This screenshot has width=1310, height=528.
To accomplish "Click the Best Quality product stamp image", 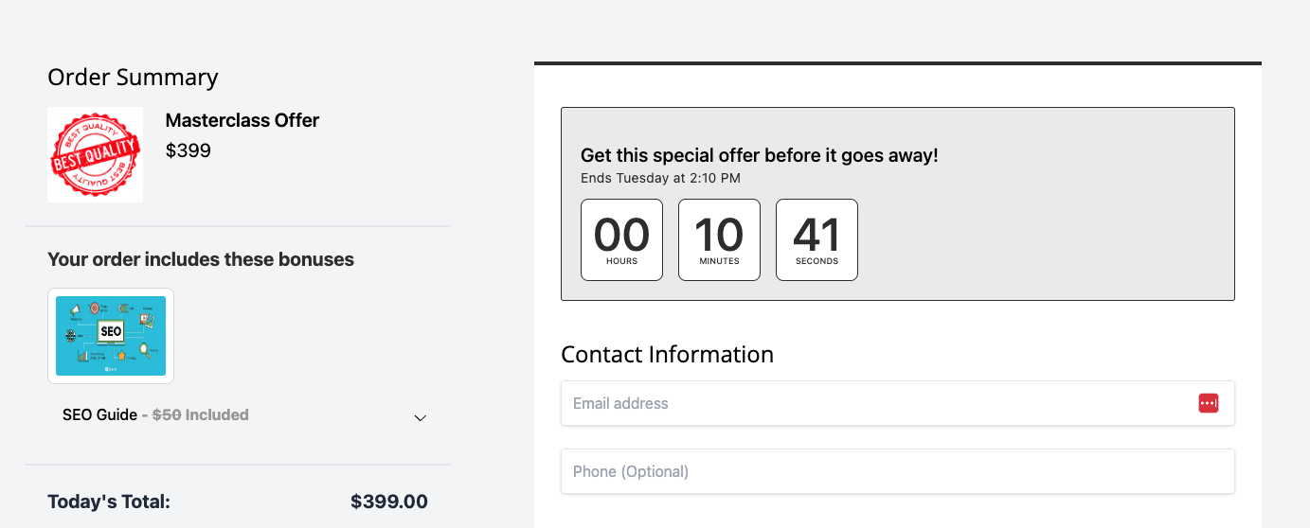I will 95,154.
